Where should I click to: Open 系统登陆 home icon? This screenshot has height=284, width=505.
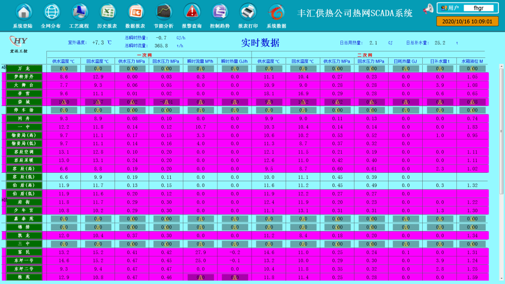point(23,12)
